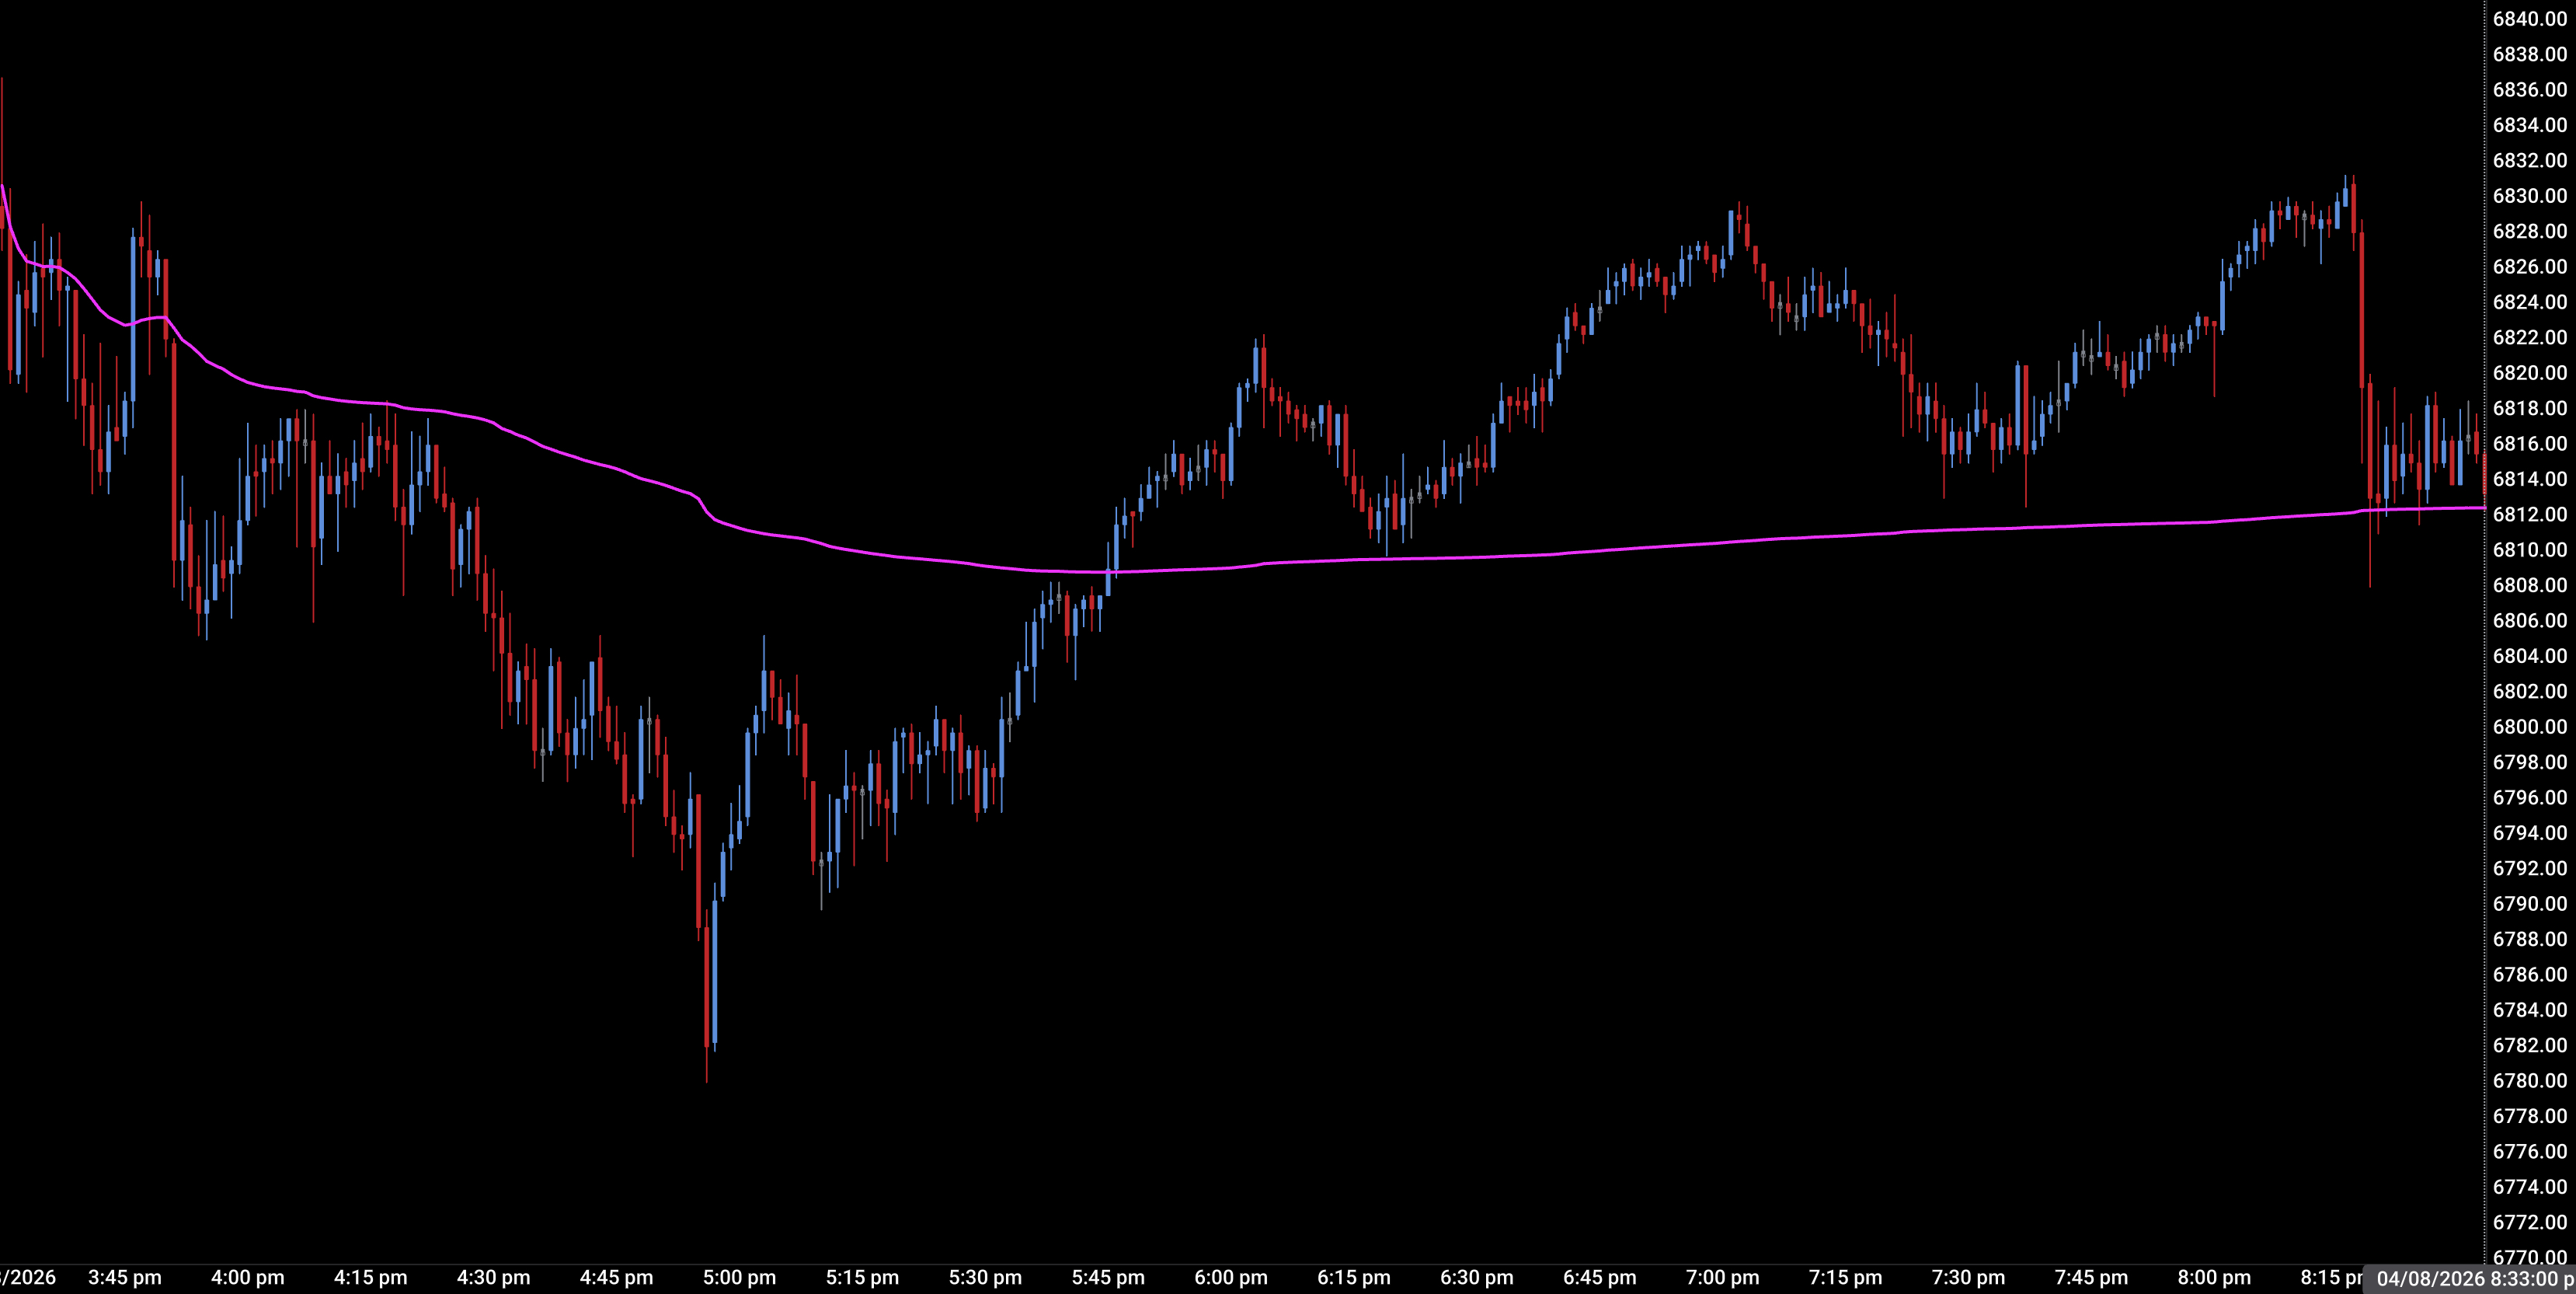Click the 6796.00 price label
The image size is (2576, 1294).
[x=2529, y=797]
